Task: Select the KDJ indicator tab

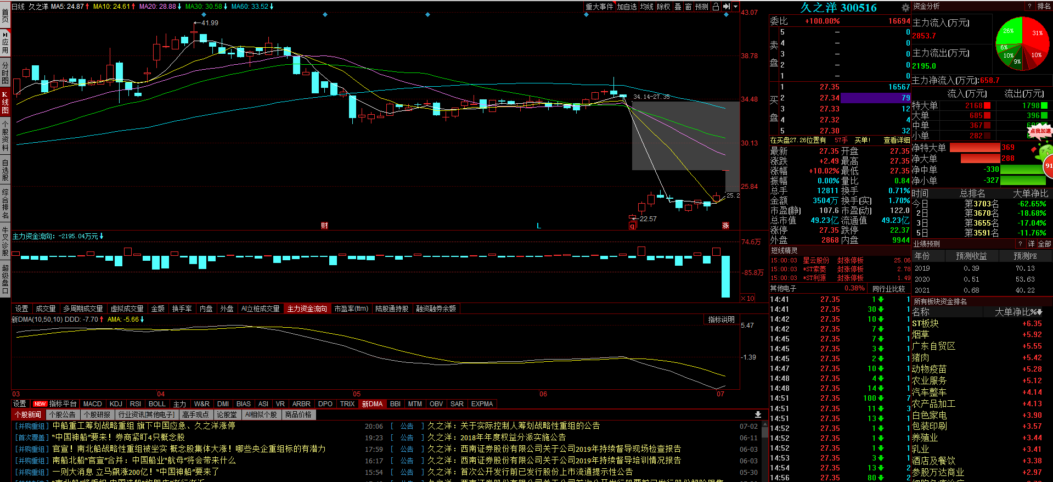Action: [116, 403]
